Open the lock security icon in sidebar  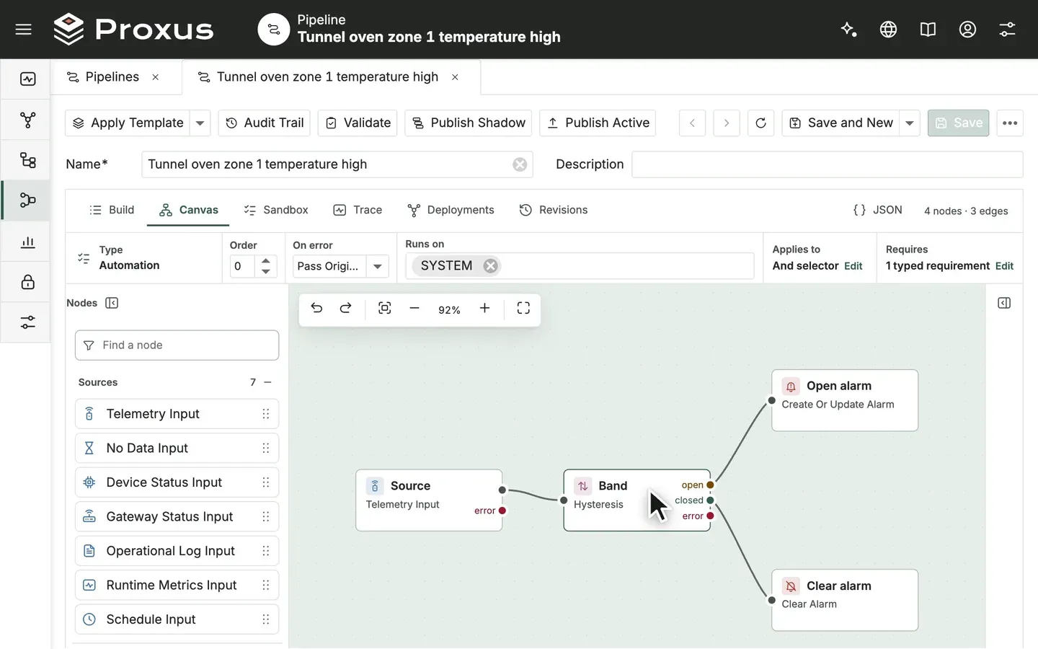pyautogui.click(x=28, y=281)
